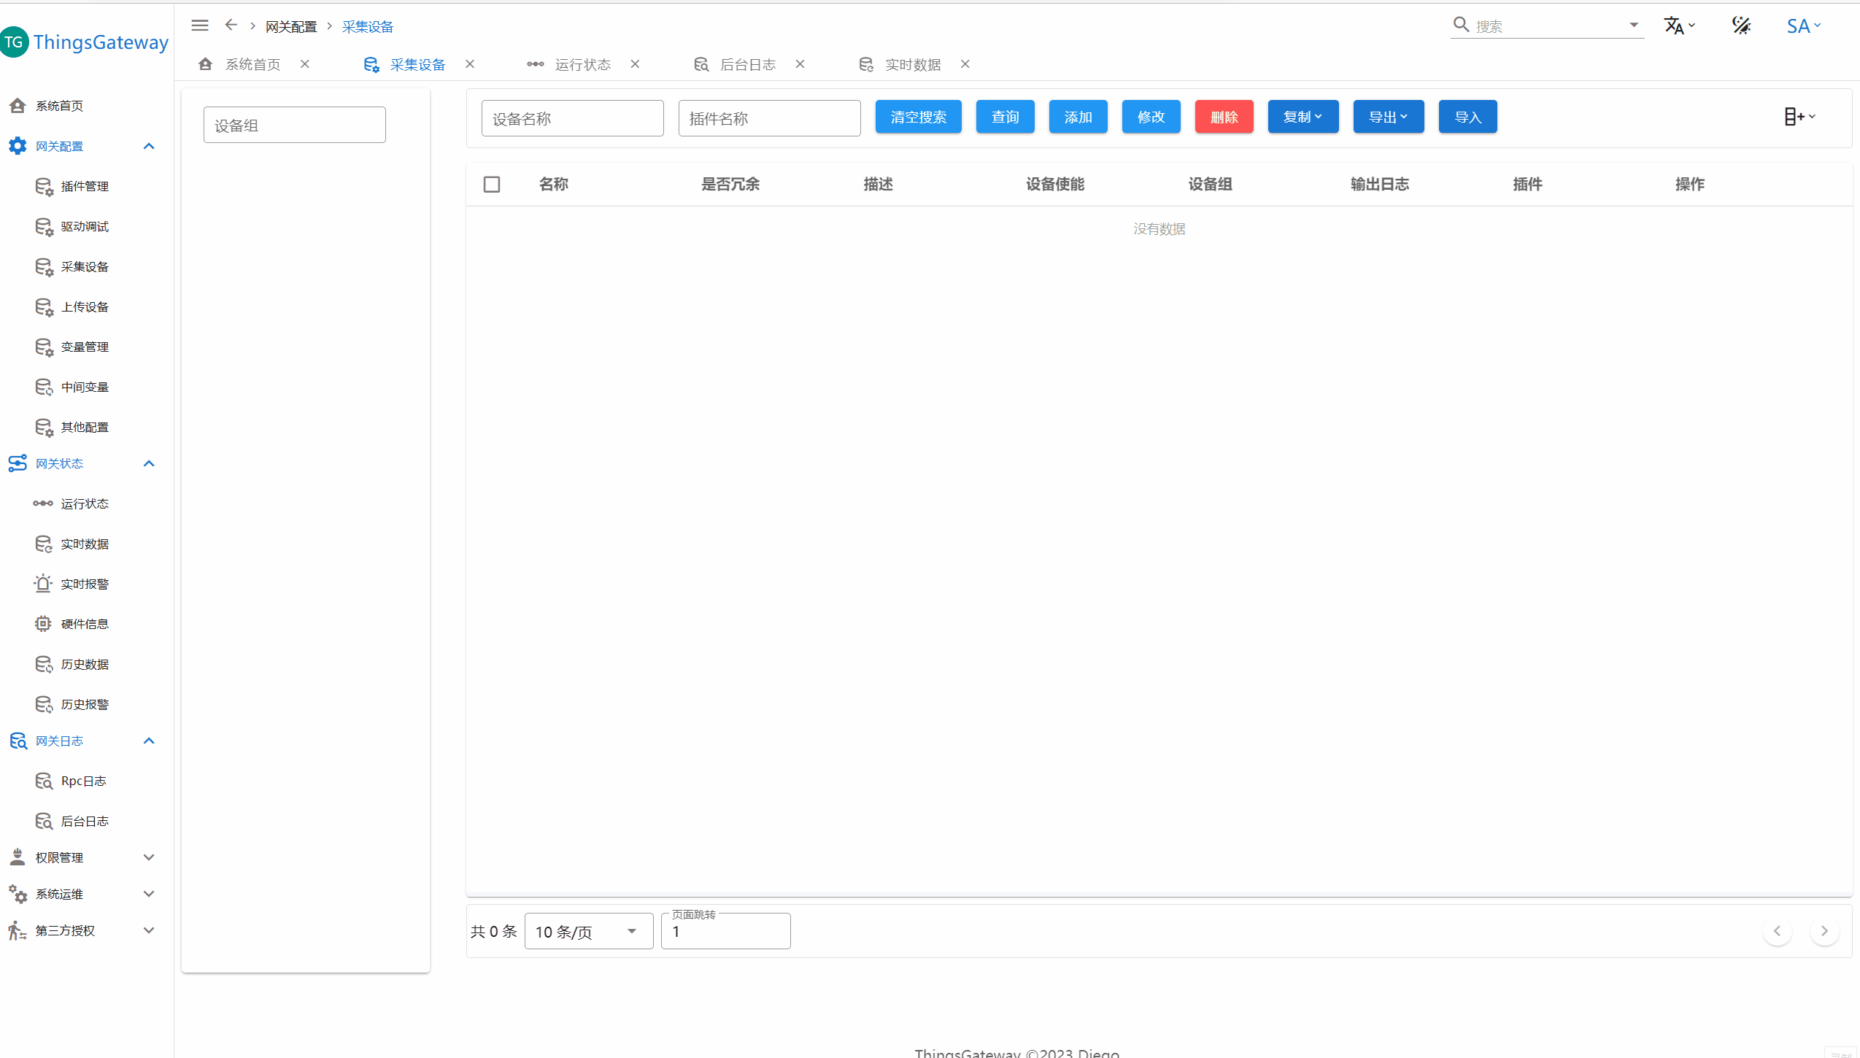Go to next page arrow
The height and width of the screenshot is (1058, 1860).
1824,931
